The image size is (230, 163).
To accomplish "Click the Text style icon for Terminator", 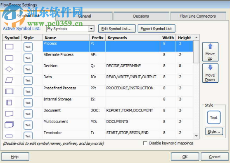I will [x=28, y=135].
